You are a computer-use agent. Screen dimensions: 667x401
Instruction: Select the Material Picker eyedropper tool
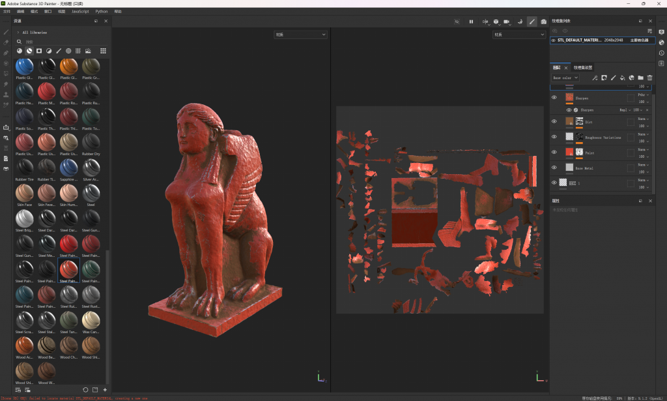coord(6,105)
